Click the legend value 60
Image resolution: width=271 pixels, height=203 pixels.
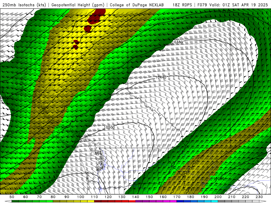coord(26,197)
